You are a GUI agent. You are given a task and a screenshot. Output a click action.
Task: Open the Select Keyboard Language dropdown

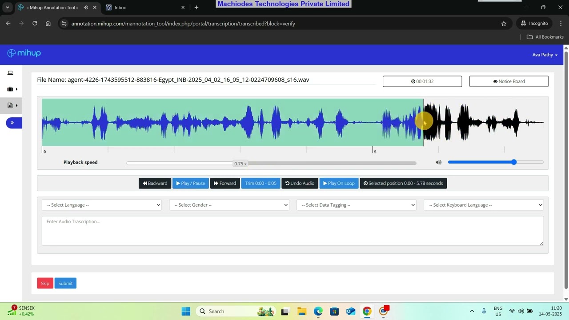[x=484, y=205]
